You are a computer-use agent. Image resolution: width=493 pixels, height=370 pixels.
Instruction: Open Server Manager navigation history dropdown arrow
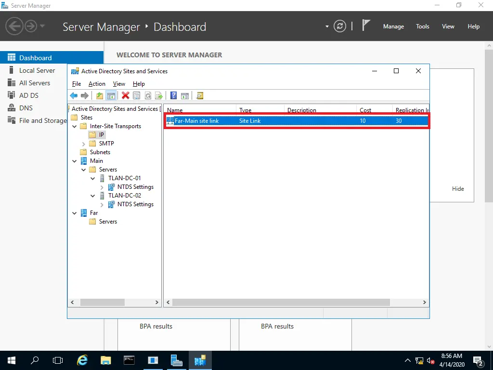click(x=42, y=26)
